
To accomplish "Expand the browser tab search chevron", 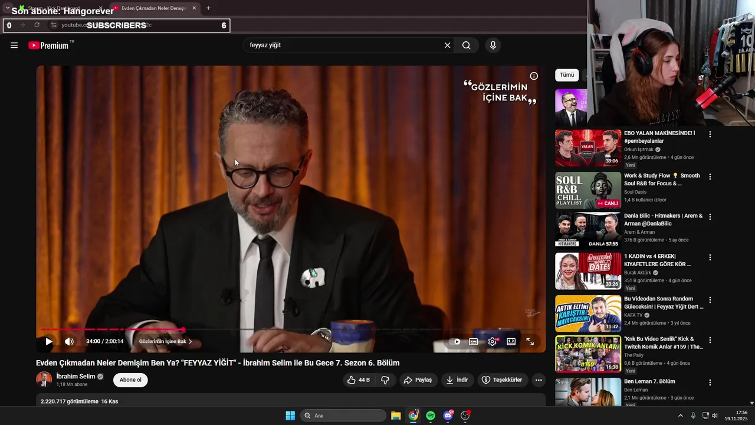I will 8,8.
